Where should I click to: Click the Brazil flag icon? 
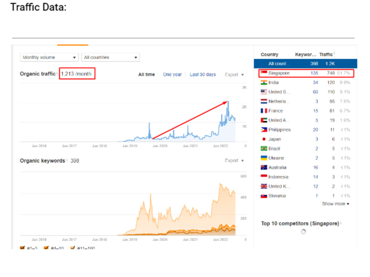(264, 148)
